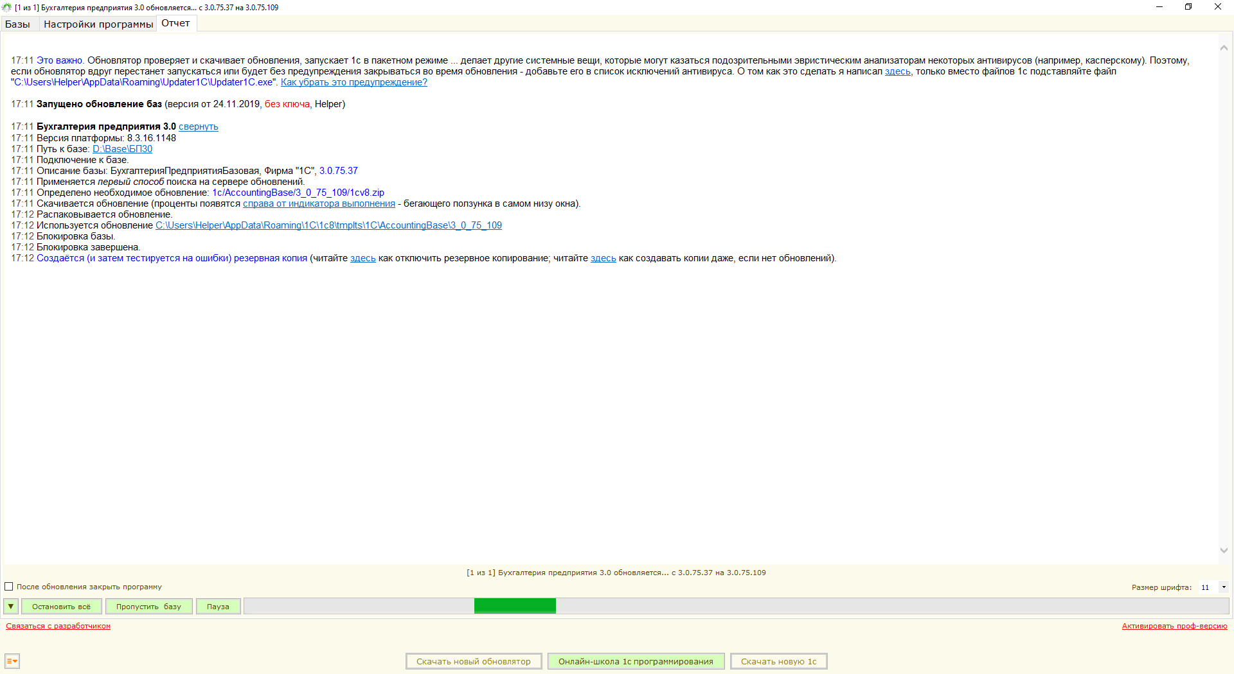
Task: Pause the update with Пауза button
Action: click(x=218, y=607)
